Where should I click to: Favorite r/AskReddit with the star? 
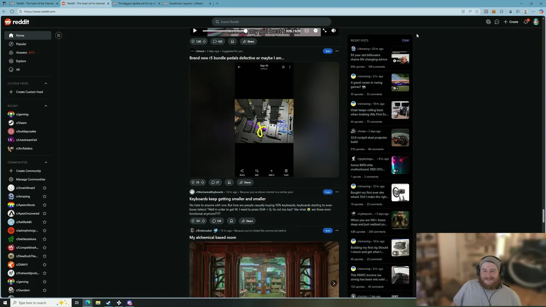coord(44,222)
